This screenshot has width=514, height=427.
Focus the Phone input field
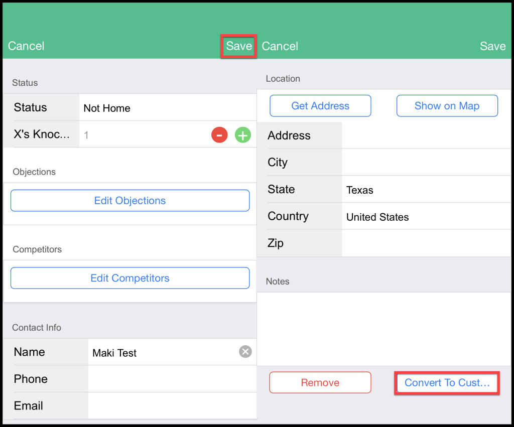click(x=172, y=379)
